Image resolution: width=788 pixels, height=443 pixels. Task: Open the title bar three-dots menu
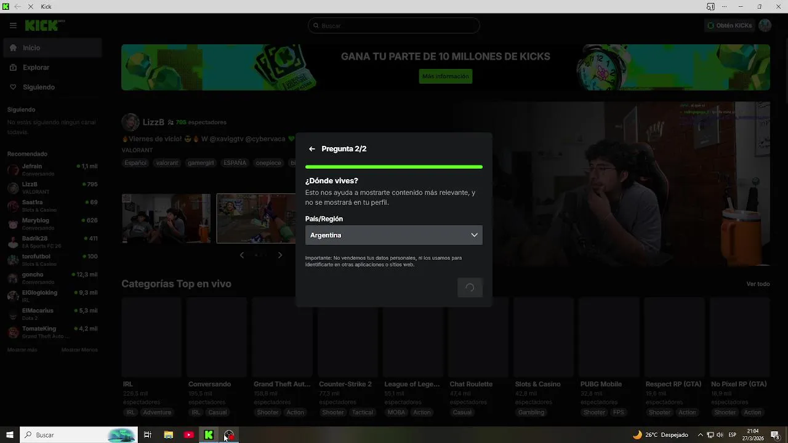[x=726, y=6]
